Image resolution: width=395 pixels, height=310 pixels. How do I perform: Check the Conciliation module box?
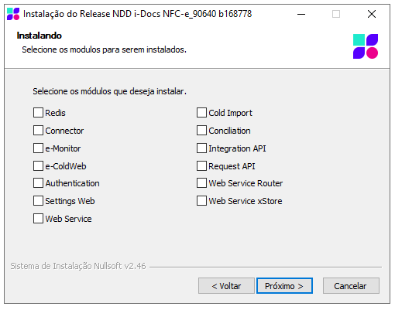tap(201, 131)
